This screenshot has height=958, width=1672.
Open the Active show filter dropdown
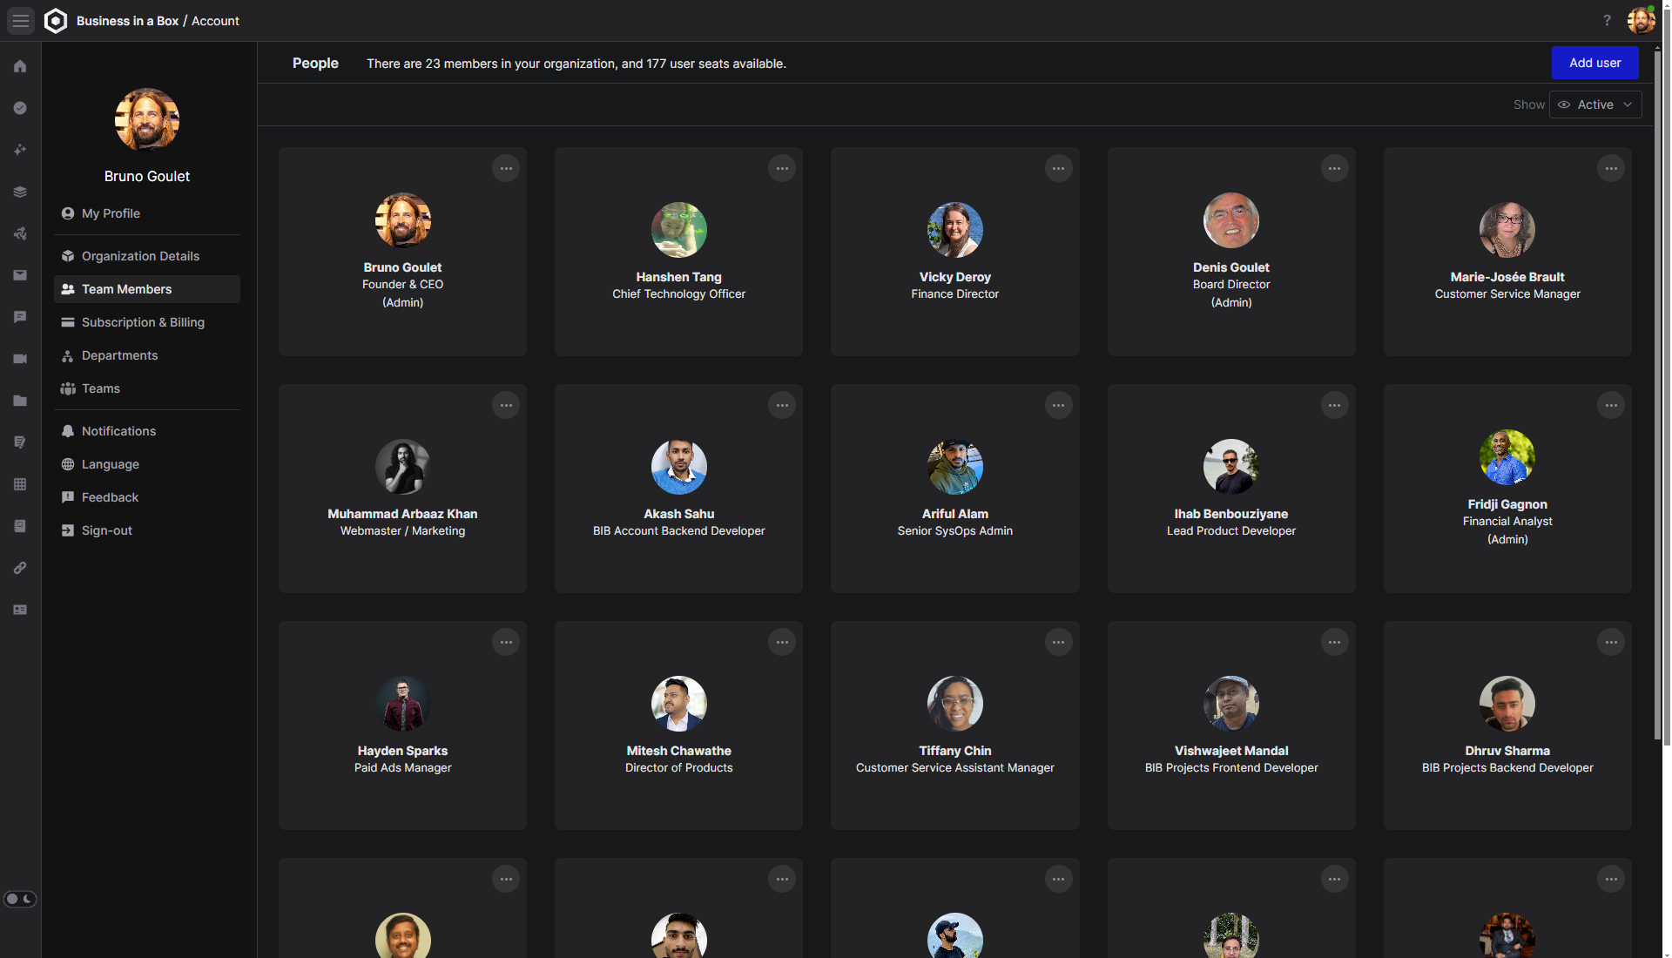pos(1595,105)
